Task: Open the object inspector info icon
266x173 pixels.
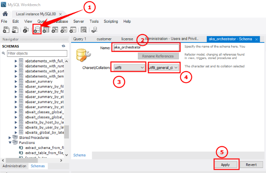Action: click(x=26, y=30)
